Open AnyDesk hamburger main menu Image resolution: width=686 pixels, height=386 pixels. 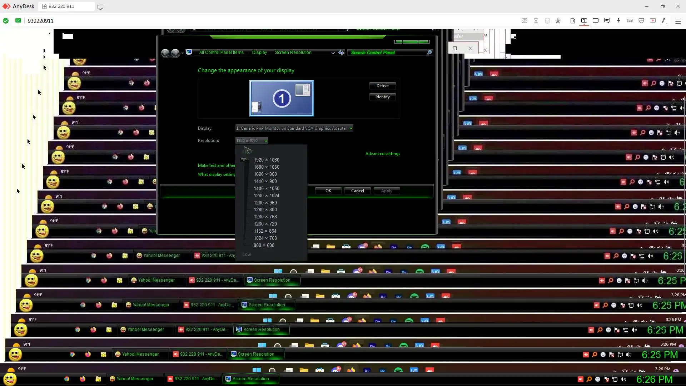[678, 21]
